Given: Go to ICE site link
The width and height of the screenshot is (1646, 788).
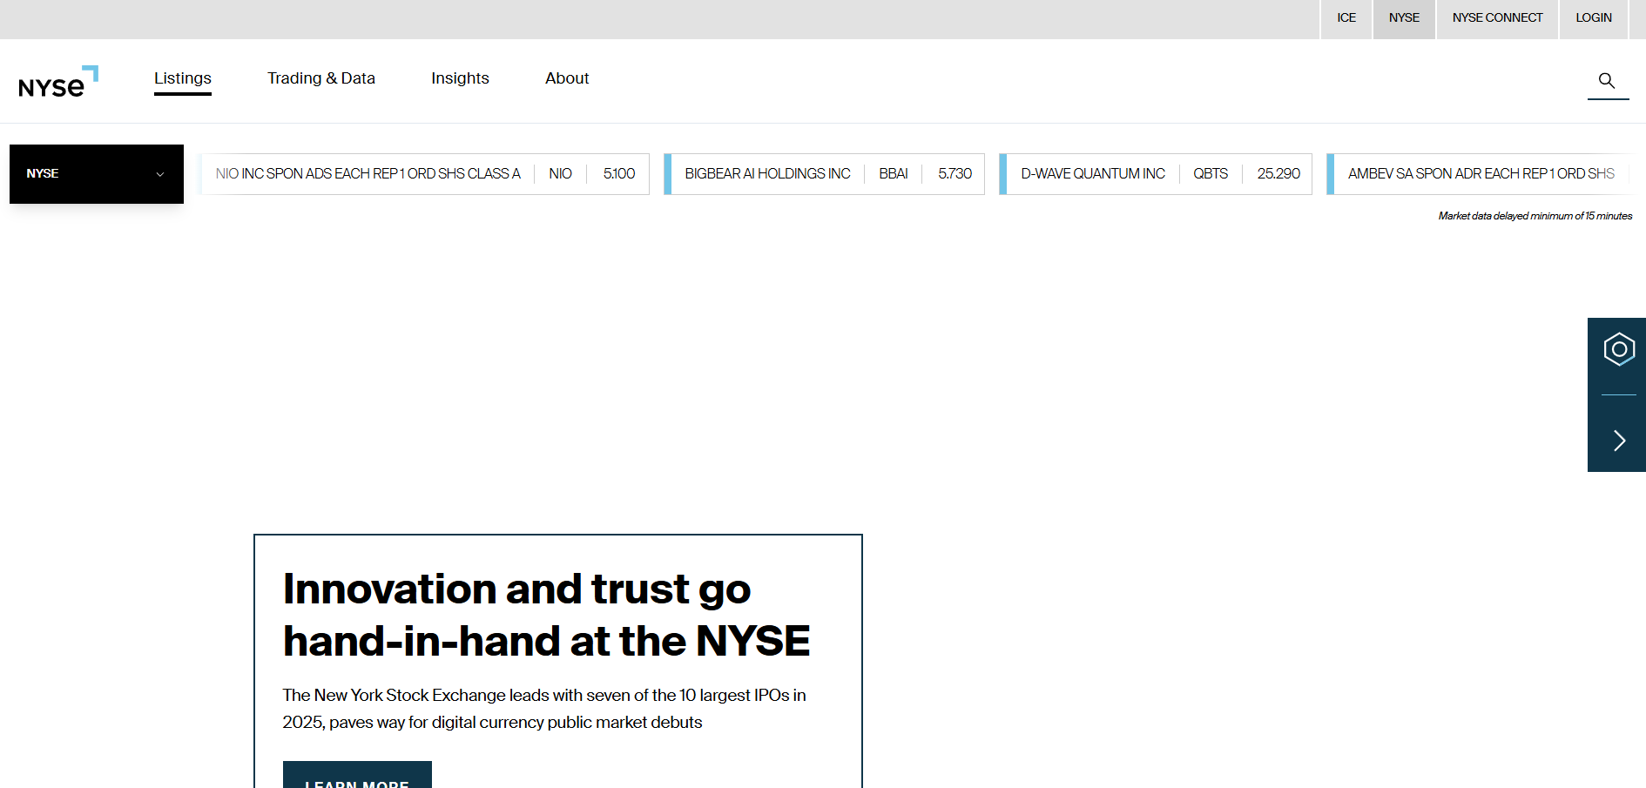Looking at the screenshot, I should 1346,18.
